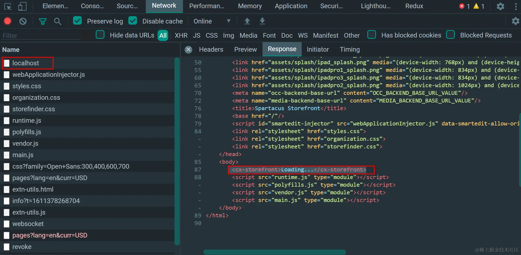The width and height of the screenshot is (521, 255).
Task: Open the Online throttling dropdown
Action: 212,21
